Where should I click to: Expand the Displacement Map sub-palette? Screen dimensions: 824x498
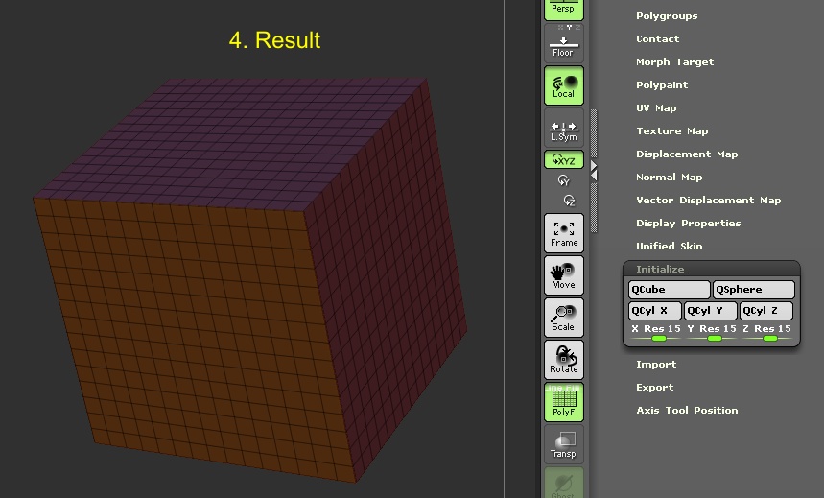pos(687,154)
